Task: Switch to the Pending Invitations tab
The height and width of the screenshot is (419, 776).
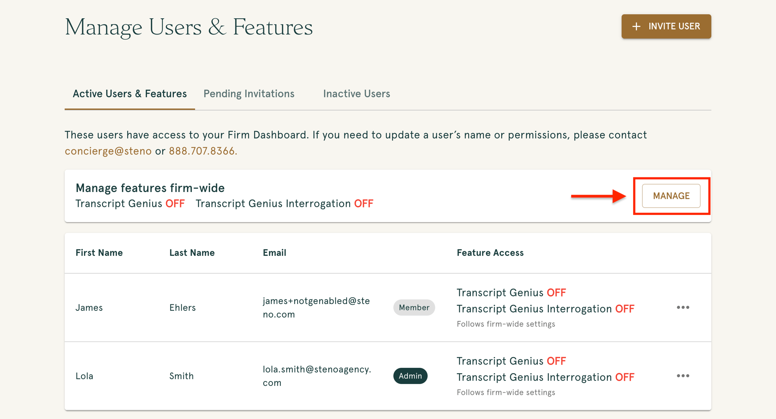Action: pyautogui.click(x=249, y=94)
